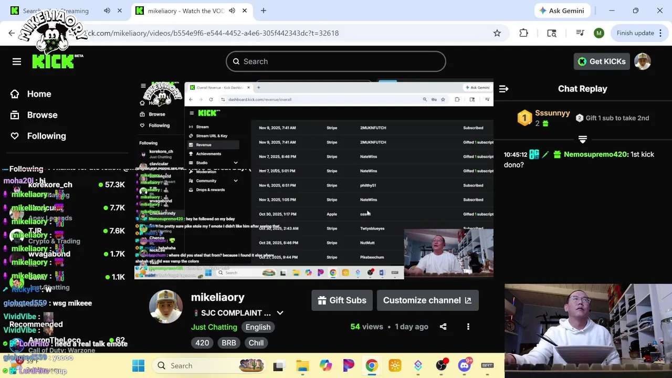Click Customize channel link
The image size is (672, 378).
click(427, 300)
